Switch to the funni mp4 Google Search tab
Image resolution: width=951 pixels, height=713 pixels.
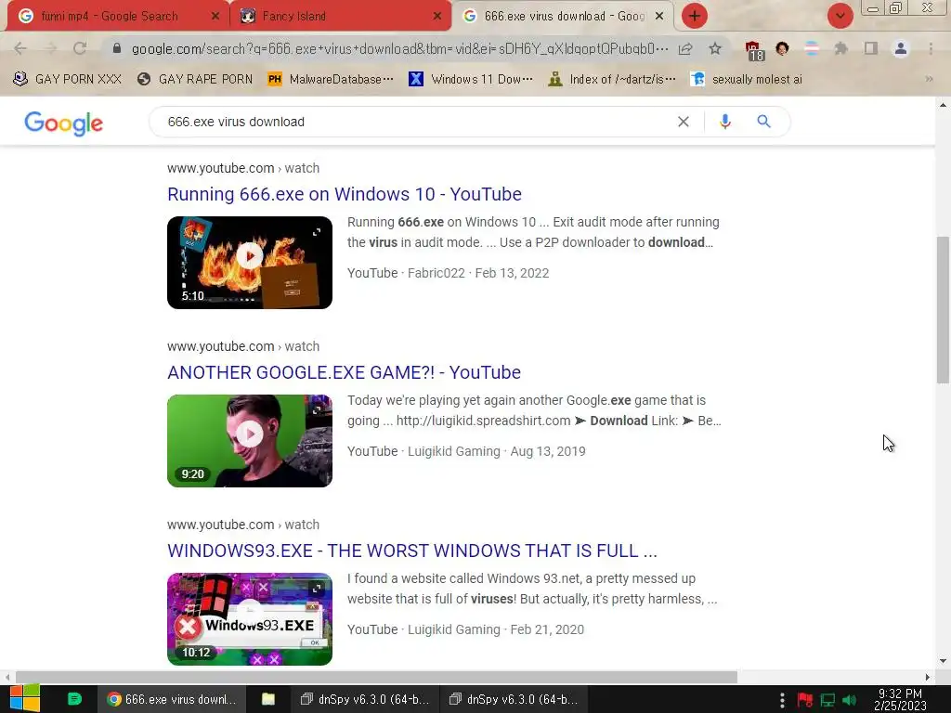click(110, 17)
